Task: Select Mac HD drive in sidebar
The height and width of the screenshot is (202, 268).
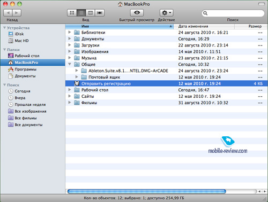Action: pyautogui.click(x=18, y=41)
